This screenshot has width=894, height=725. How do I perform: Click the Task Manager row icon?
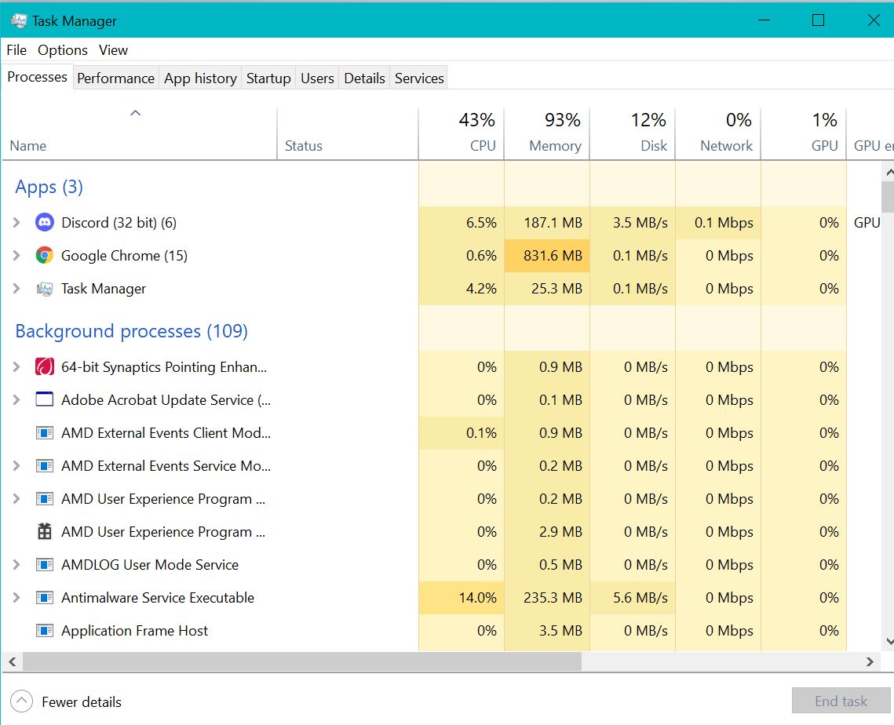coord(45,289)
